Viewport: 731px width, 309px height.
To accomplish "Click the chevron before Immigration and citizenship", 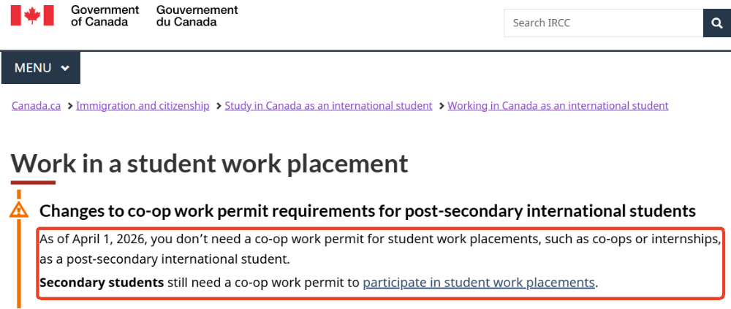I will [x=69, y=106].
